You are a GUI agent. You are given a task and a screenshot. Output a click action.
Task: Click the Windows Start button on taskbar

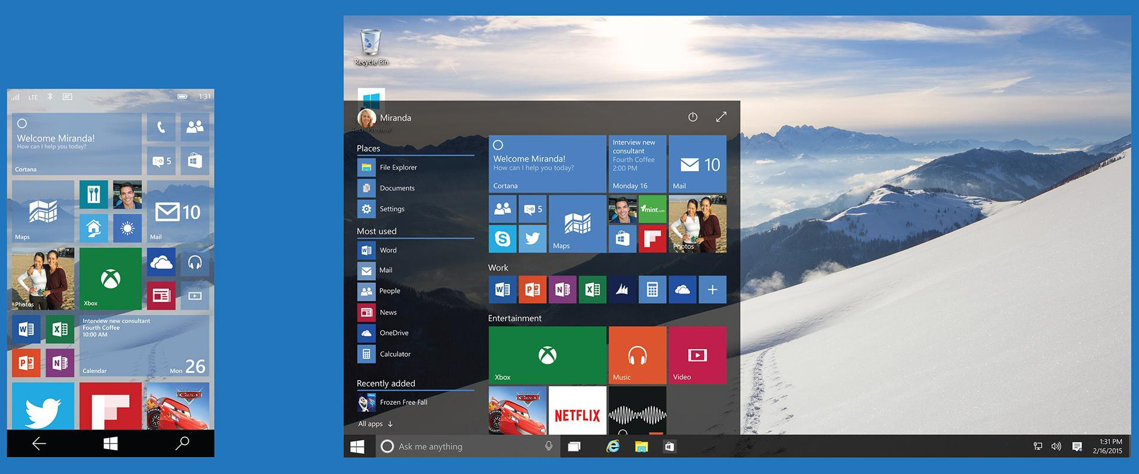[357, 447]
